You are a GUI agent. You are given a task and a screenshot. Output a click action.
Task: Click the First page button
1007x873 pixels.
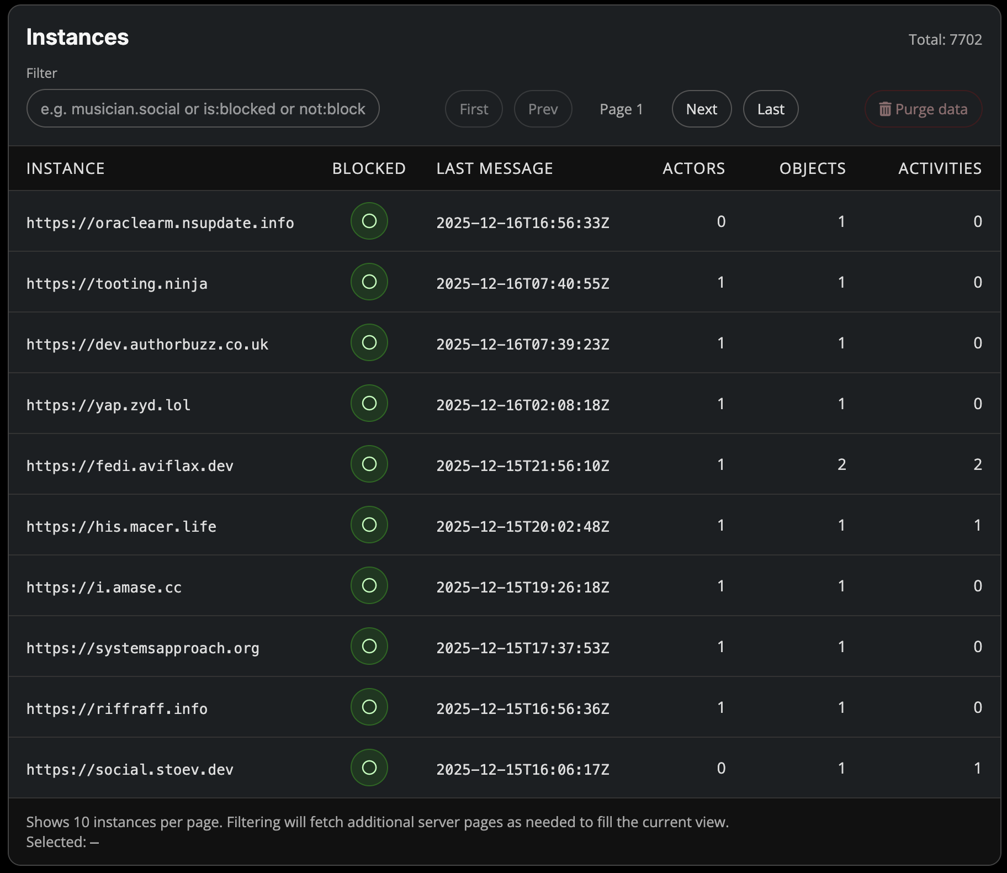coord(473,109)
